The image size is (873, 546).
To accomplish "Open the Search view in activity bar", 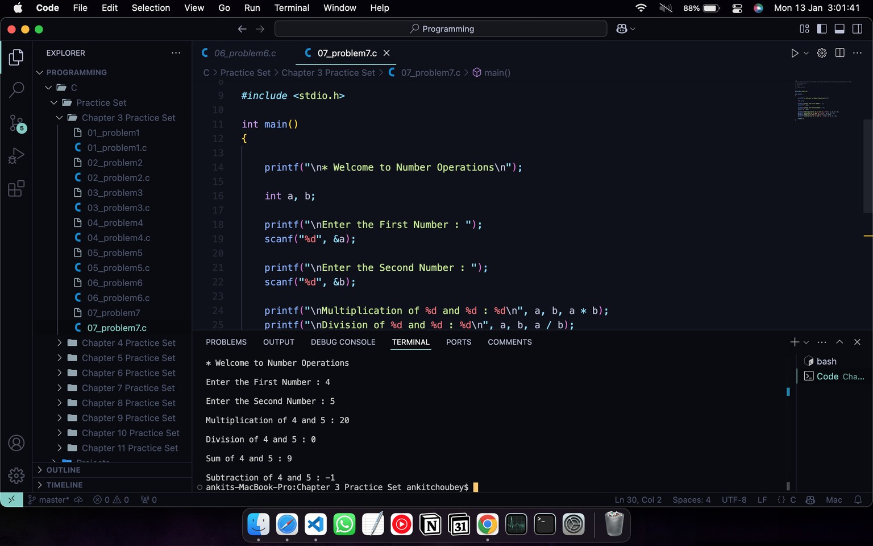I will tap(16, 89).
